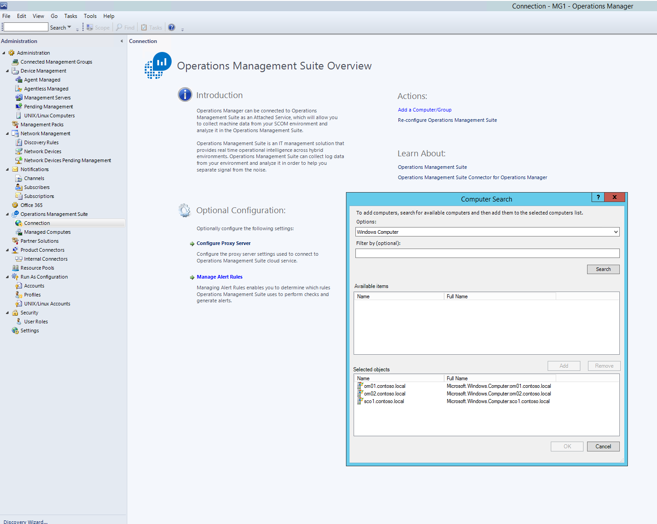
Task: Click the Find toolbar button
Action: point(125,28)
